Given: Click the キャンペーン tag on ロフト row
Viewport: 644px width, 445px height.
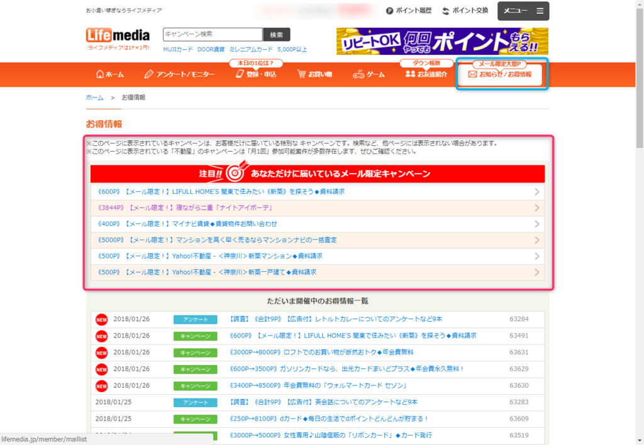Looking at the screenshot, I should [195, 352].
